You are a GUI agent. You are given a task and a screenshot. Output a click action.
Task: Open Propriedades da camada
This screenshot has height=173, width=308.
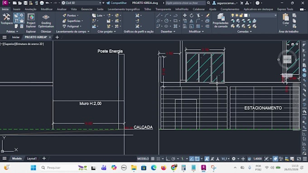click(x=221, y=21)
